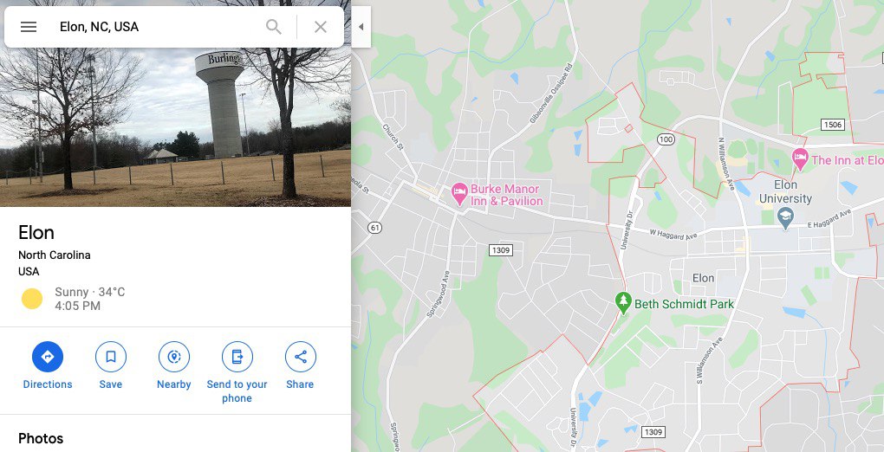This screenshot has width=884, height=452.
Task: Click the route 100 shield on map
Action: [x=666, y=139]
